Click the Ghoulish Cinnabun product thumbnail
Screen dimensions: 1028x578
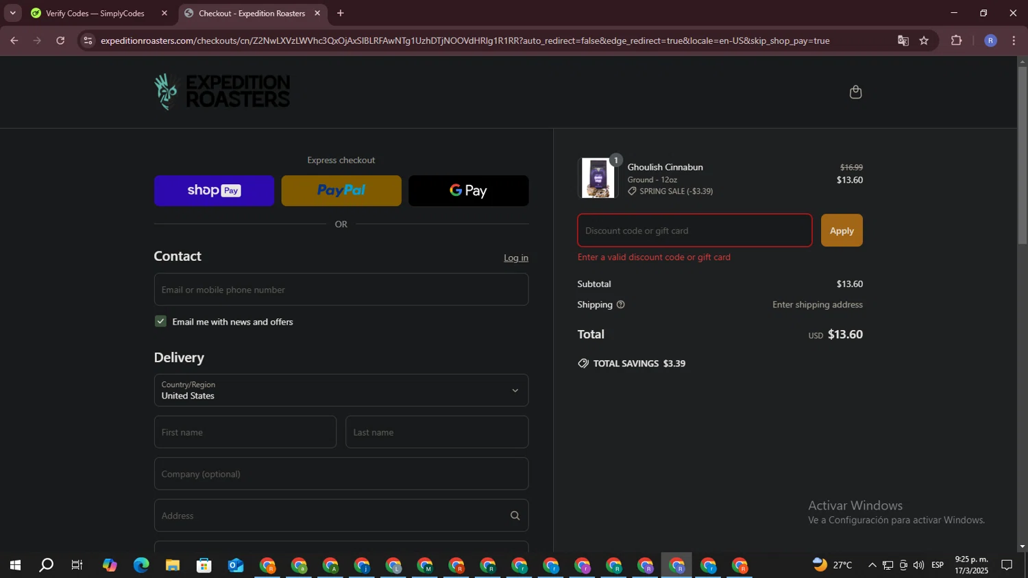click(598, 178)
